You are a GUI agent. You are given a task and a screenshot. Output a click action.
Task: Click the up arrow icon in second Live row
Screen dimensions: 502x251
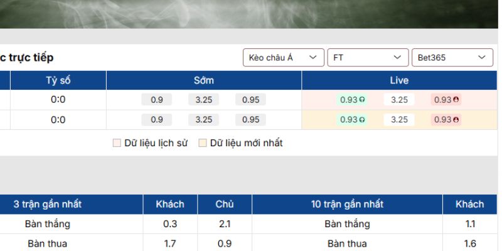click(362, 120)
